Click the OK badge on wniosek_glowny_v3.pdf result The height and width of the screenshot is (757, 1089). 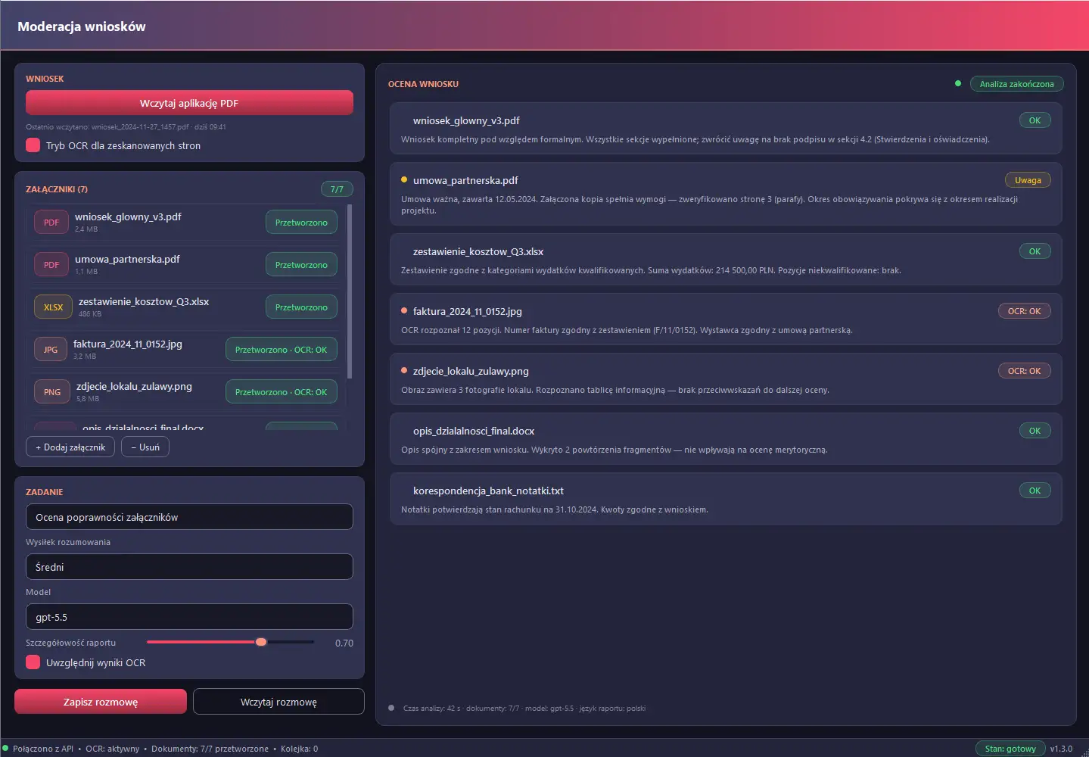click(x=1035, y=120)
